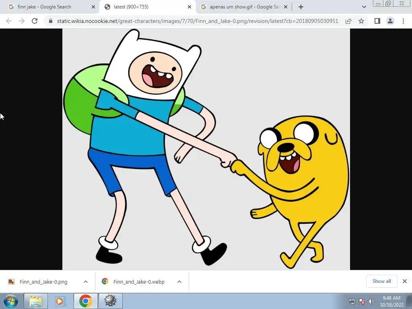This screenshot has width=412, height=309.
Task: Click Show all downloads
Action: (381, 281)
